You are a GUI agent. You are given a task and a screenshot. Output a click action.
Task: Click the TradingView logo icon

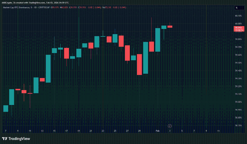(4, 139)
